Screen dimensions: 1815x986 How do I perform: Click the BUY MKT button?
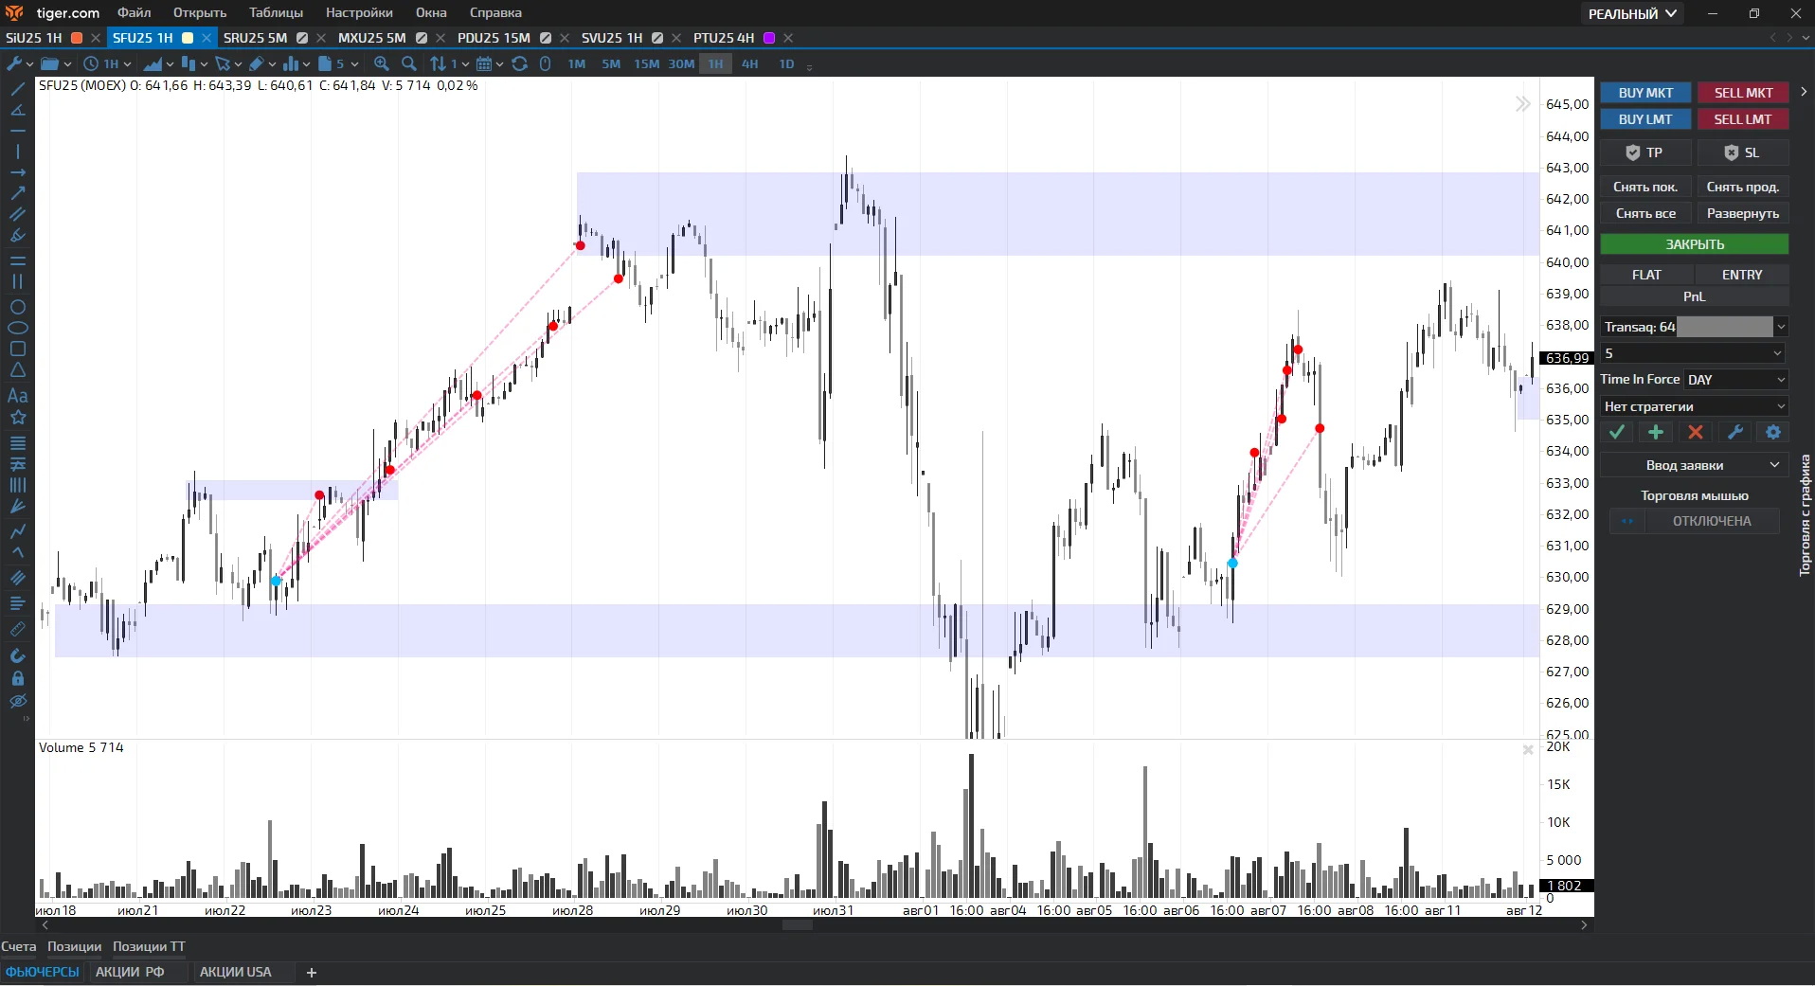pos(1645,93)
